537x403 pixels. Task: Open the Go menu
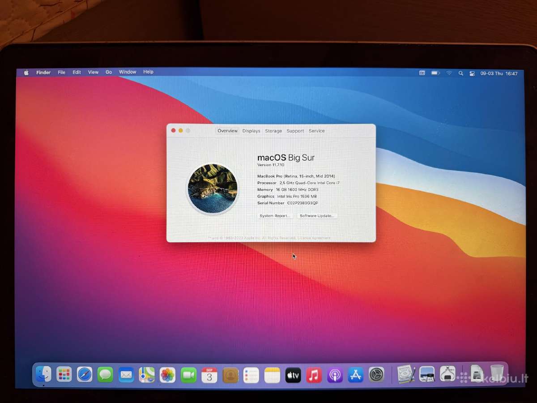pyautogui.click(x=109, y=72)
